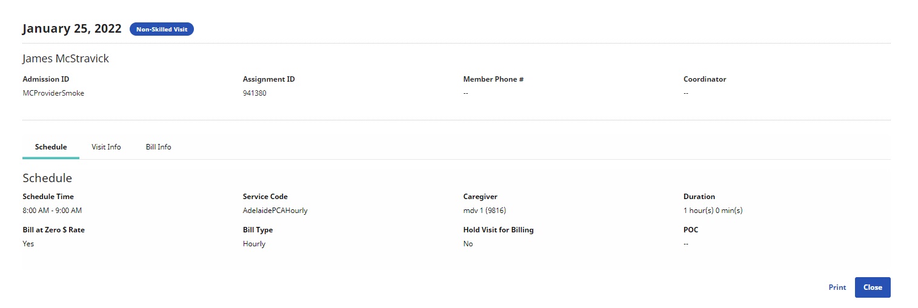Click the duration 1 hour(s) 0 min(s)

pos(713,211)
